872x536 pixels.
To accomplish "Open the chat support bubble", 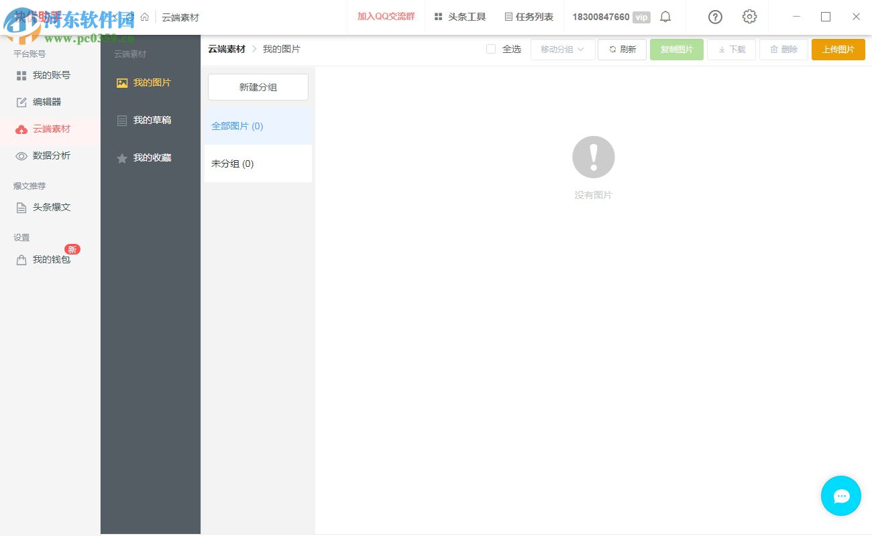I will [x=841, y=496].
